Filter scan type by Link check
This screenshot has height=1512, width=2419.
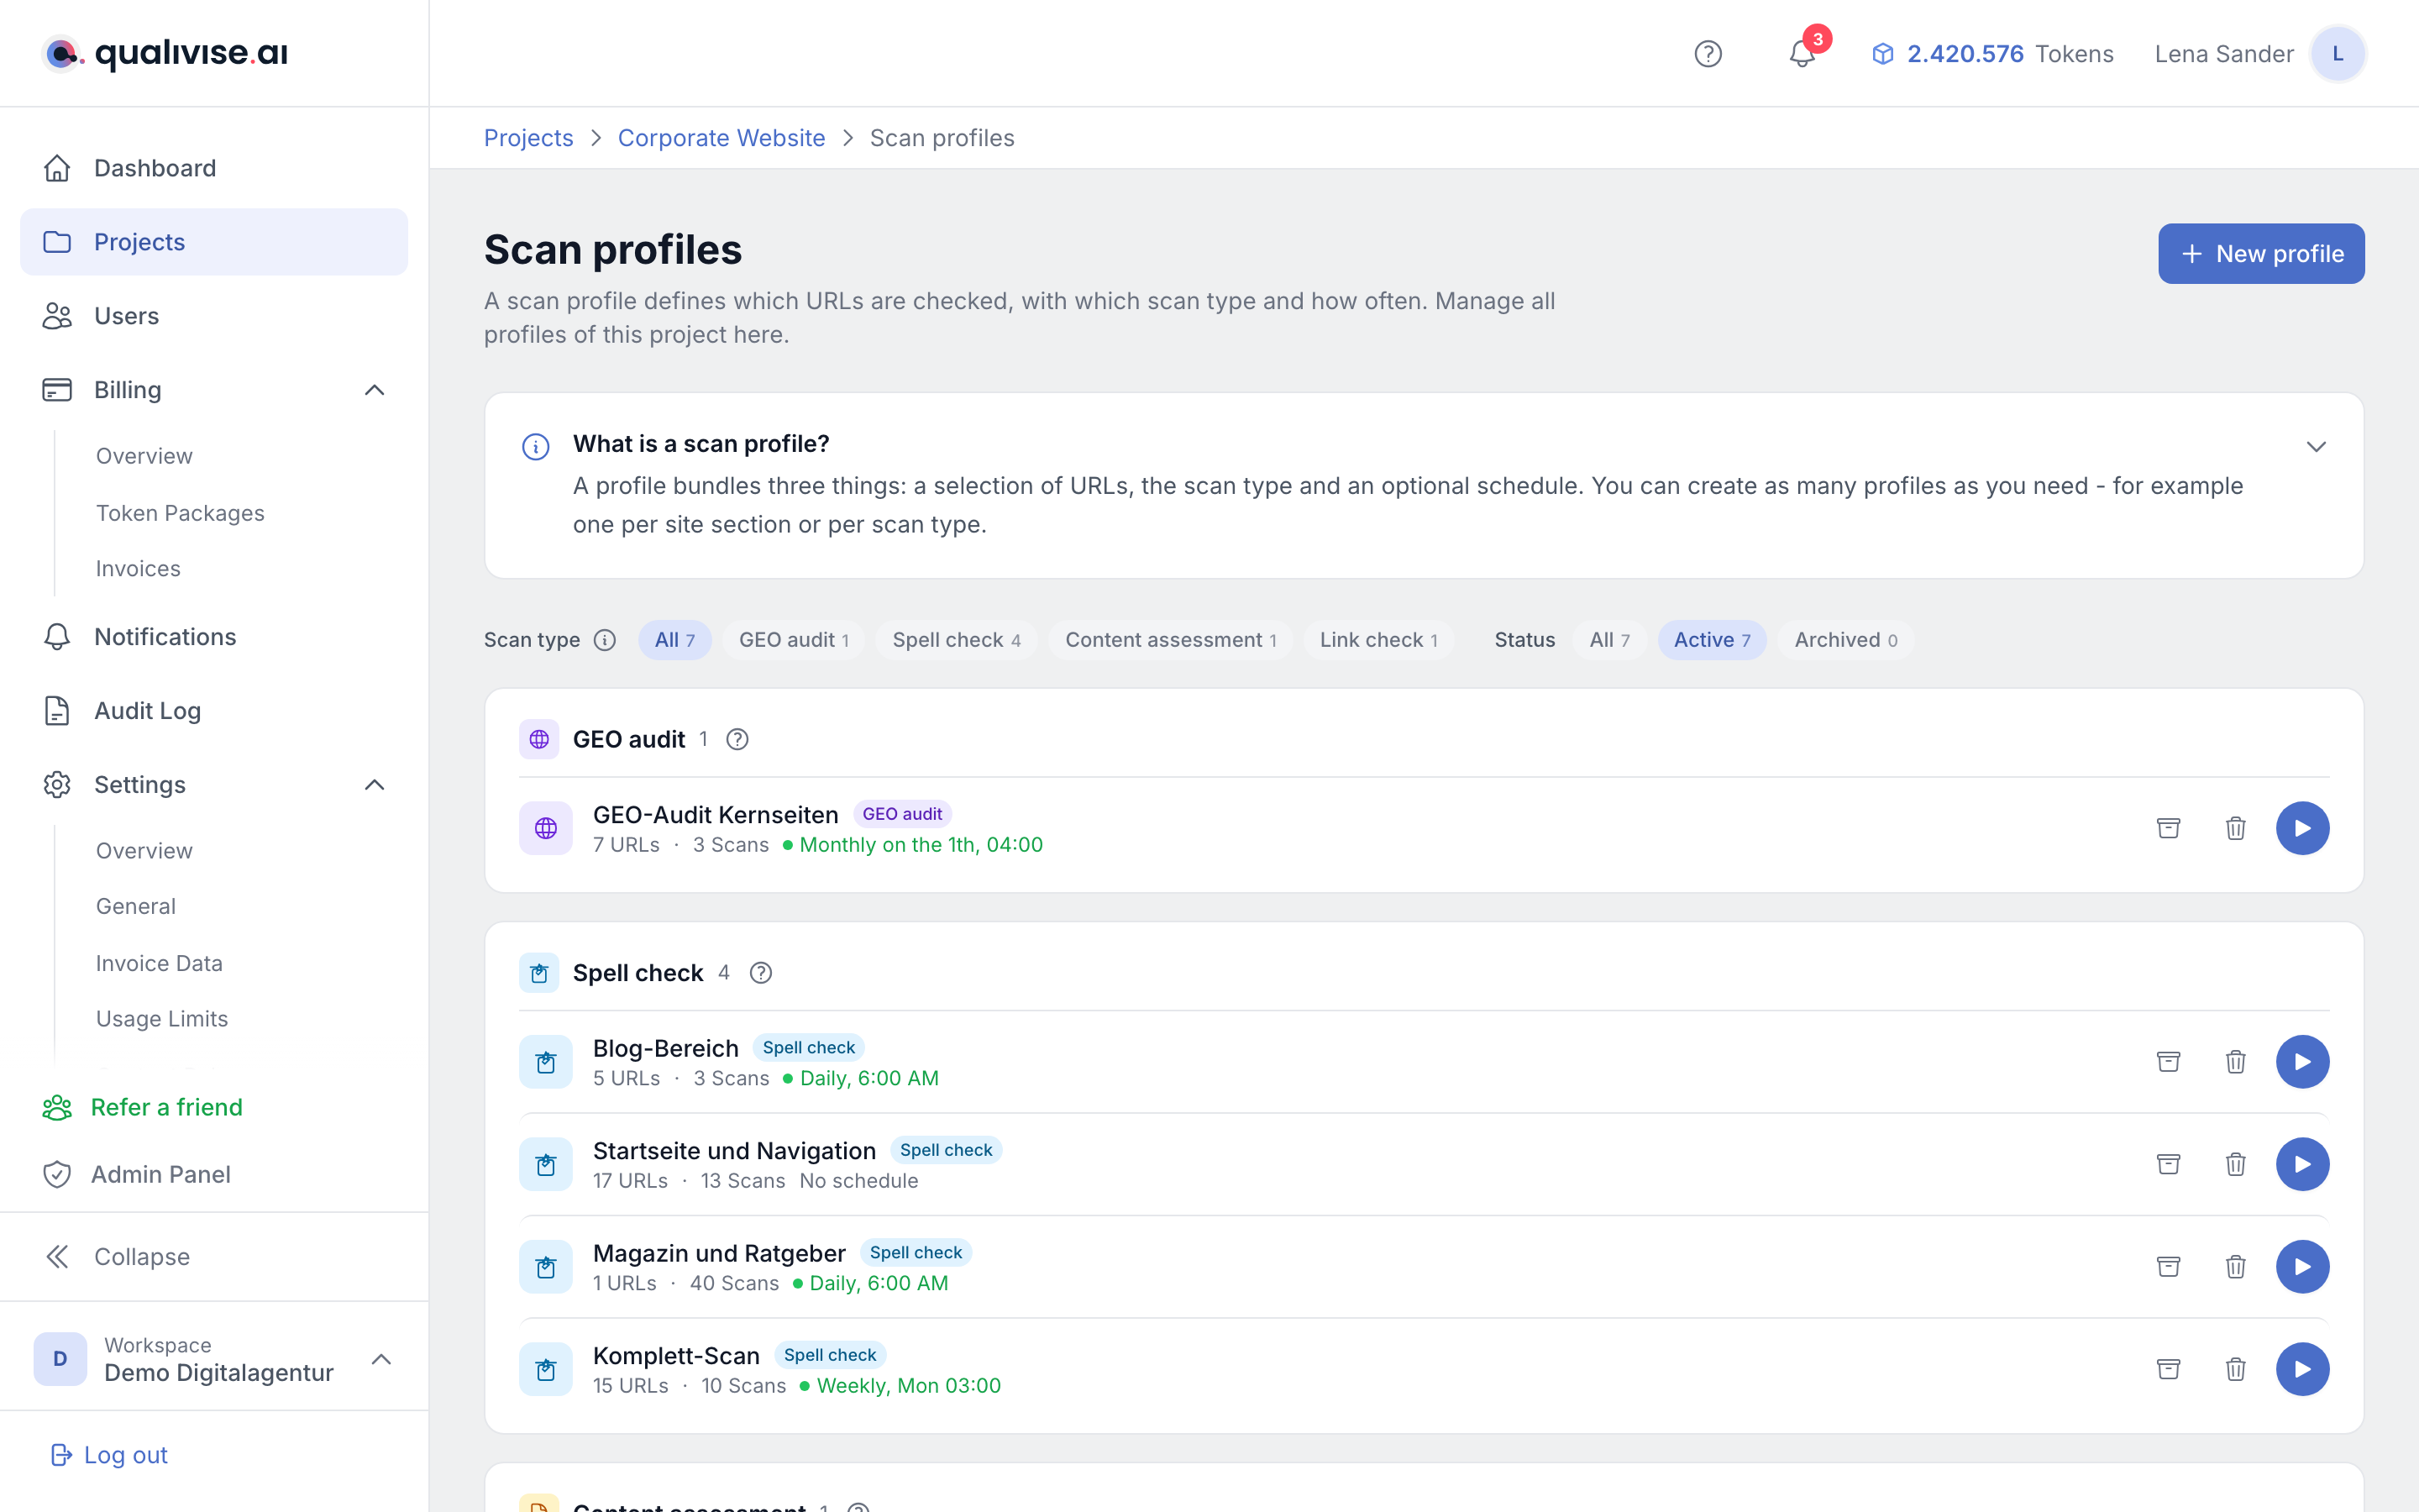pos(1378,640)
